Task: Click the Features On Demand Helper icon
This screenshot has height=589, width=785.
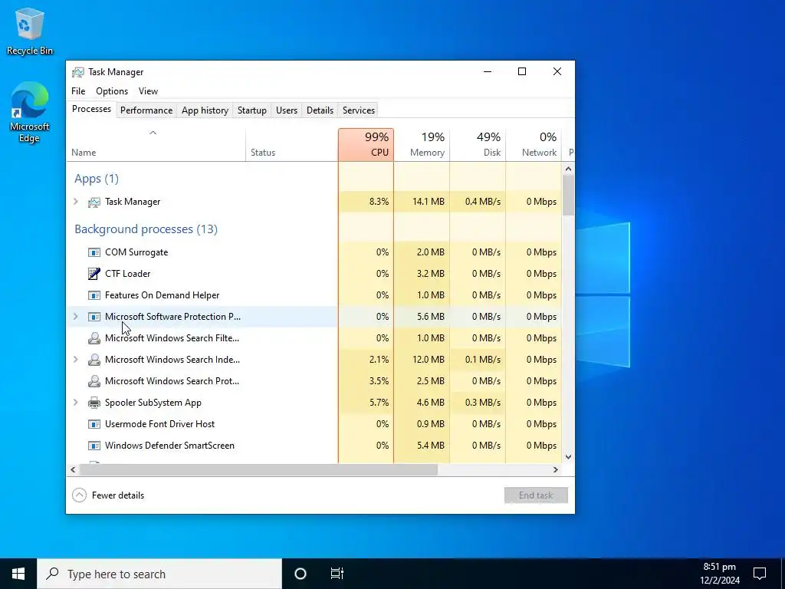Action: click(94, 295)
